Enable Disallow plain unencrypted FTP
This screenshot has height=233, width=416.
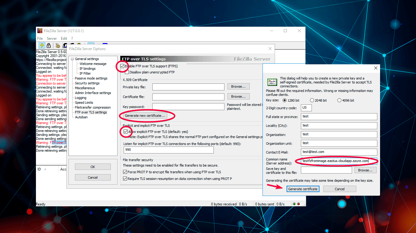127,72
